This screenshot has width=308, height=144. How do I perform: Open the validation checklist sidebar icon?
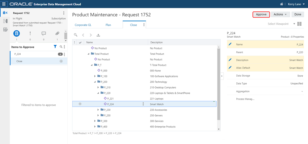point(5,30)
